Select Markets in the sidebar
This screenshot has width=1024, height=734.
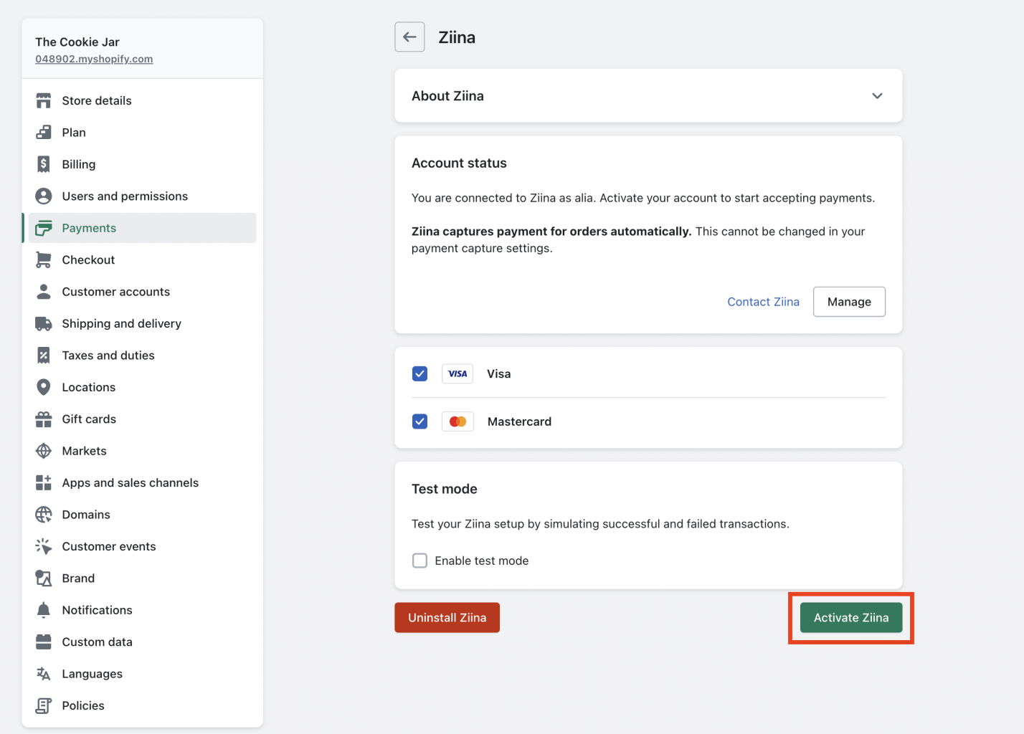click(142, 451)
